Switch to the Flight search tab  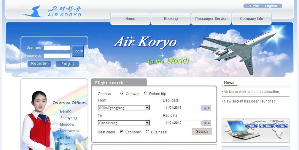(119, 83)
